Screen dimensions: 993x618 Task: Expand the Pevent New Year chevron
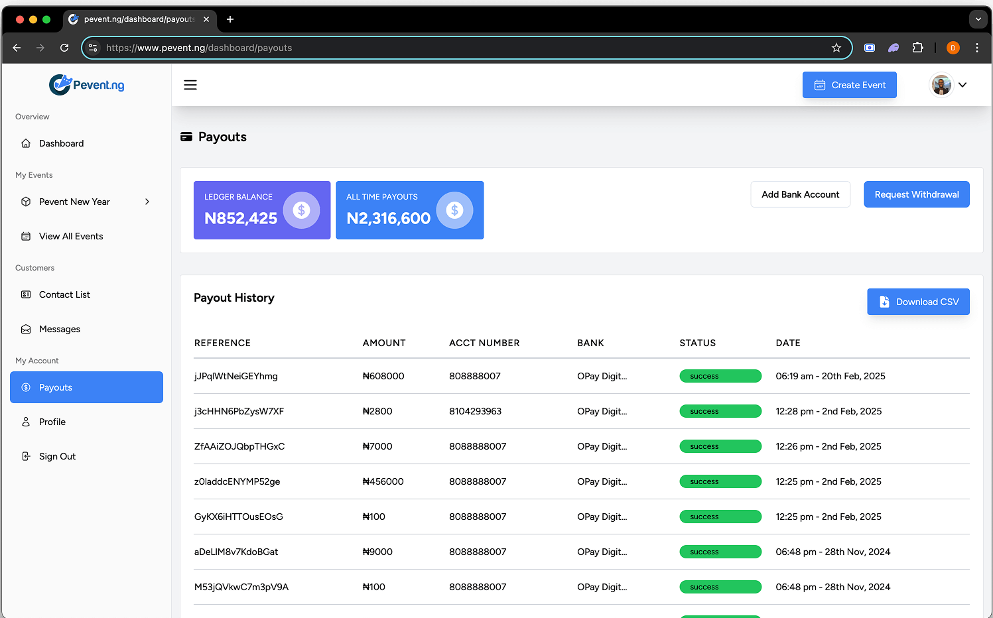(x=147, y=202)
